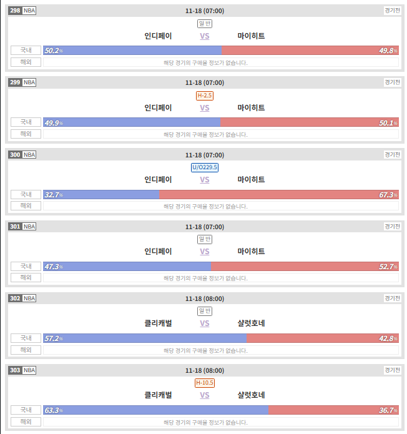The width and height of the screenshot is (407, 434).
Task: Click team name 마이히트 in game 299
Action: coord(251,107)
